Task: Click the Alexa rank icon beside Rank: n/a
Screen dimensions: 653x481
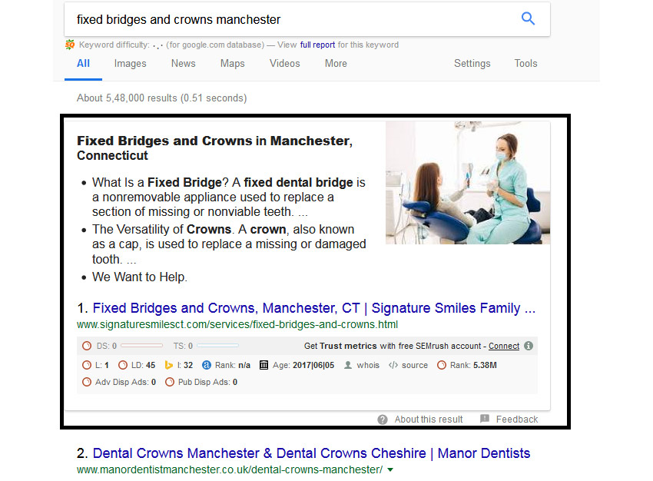Action: point(207,365)
